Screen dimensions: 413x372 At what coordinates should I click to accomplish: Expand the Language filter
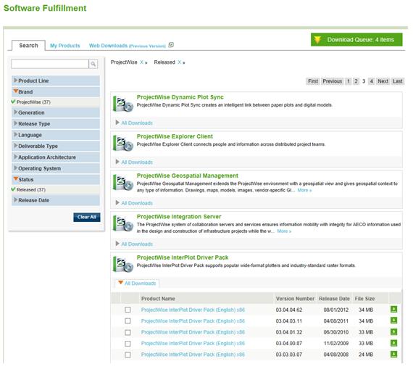(x=56, y=135)
